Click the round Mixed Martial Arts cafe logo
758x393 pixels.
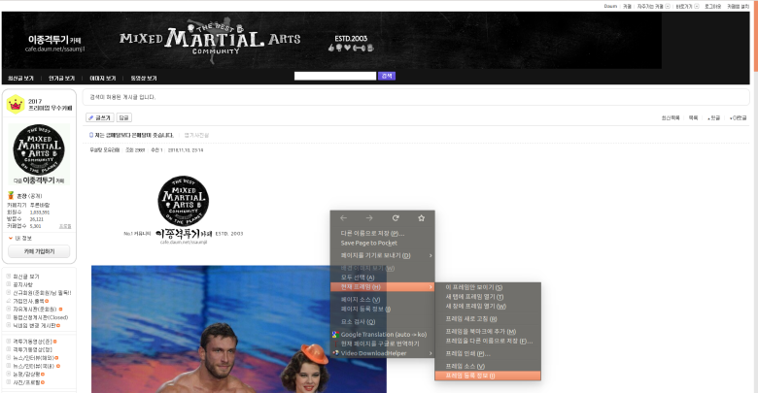[x=38, y=148]
